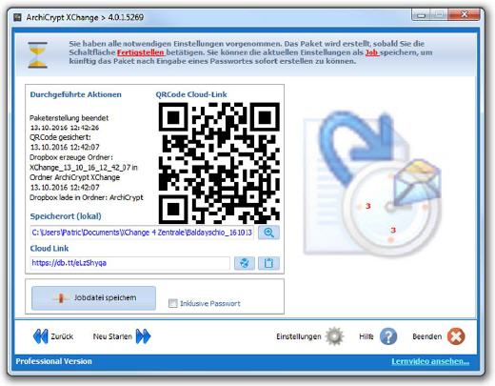Click the Jobdatei speichern button
Image resolution: width=495 pixels, height=386 pixels.
(x=93, y=297)
